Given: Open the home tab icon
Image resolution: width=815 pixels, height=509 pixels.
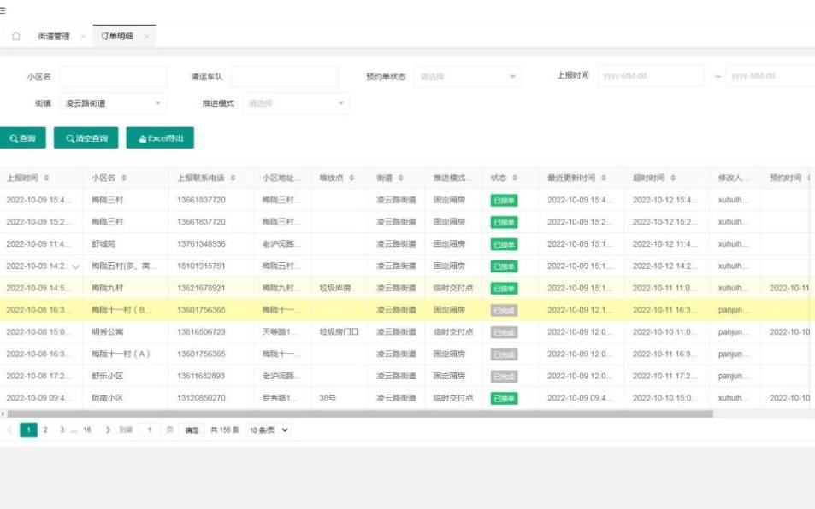Looking at the screenshot, I should (16, 37).
